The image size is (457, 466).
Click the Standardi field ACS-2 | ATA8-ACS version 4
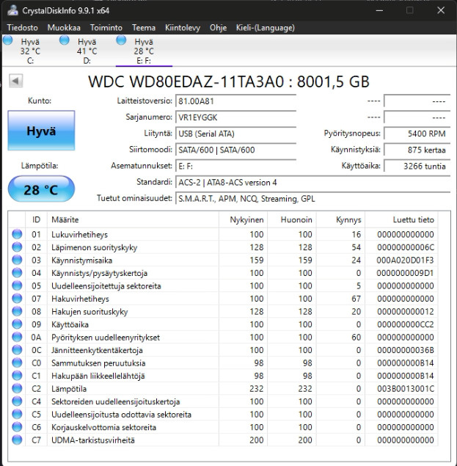pos(313,183)
